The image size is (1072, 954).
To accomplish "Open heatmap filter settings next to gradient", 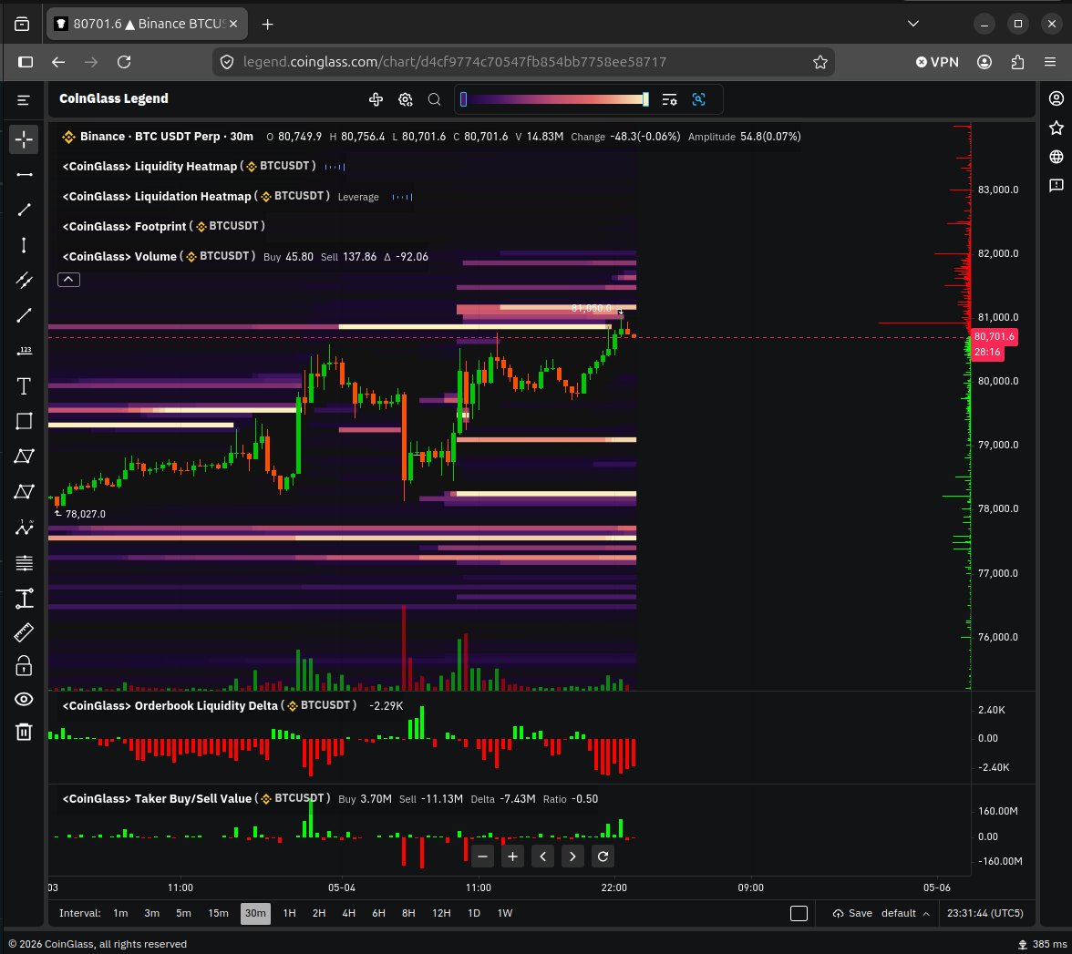I will tap(669, 100).
